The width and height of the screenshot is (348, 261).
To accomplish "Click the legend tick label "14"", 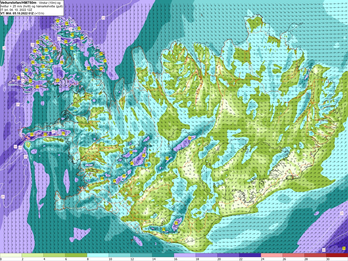I will coord(154,259).
